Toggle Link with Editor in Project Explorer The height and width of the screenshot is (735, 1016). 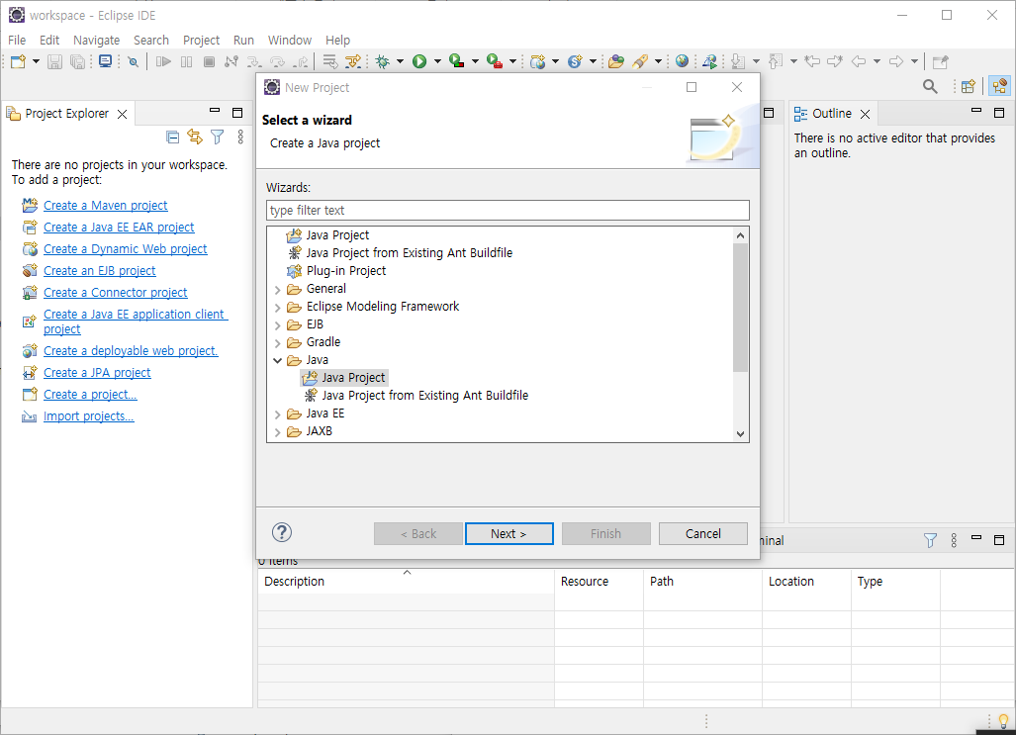point(194,137)
